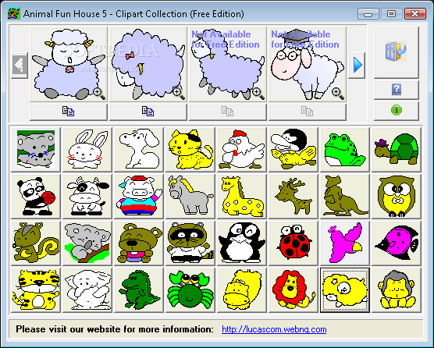Copy the second fluffy sheep clipart
The width and height of the screenshot is (434, 348).
pos(148,112)
